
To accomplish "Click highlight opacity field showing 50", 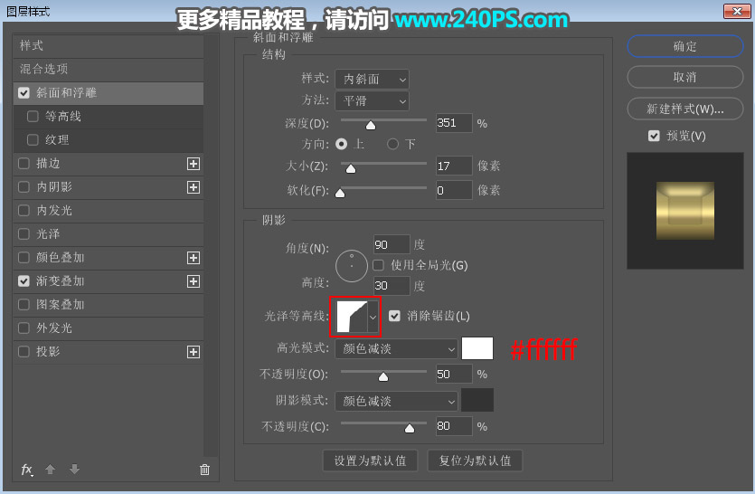I will 454,374.
